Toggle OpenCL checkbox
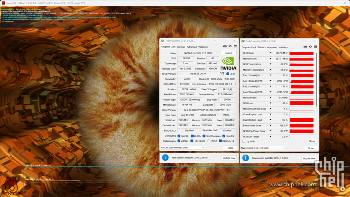Image resolution: width=350 pixels, height=197 pixels. [179, 136]
